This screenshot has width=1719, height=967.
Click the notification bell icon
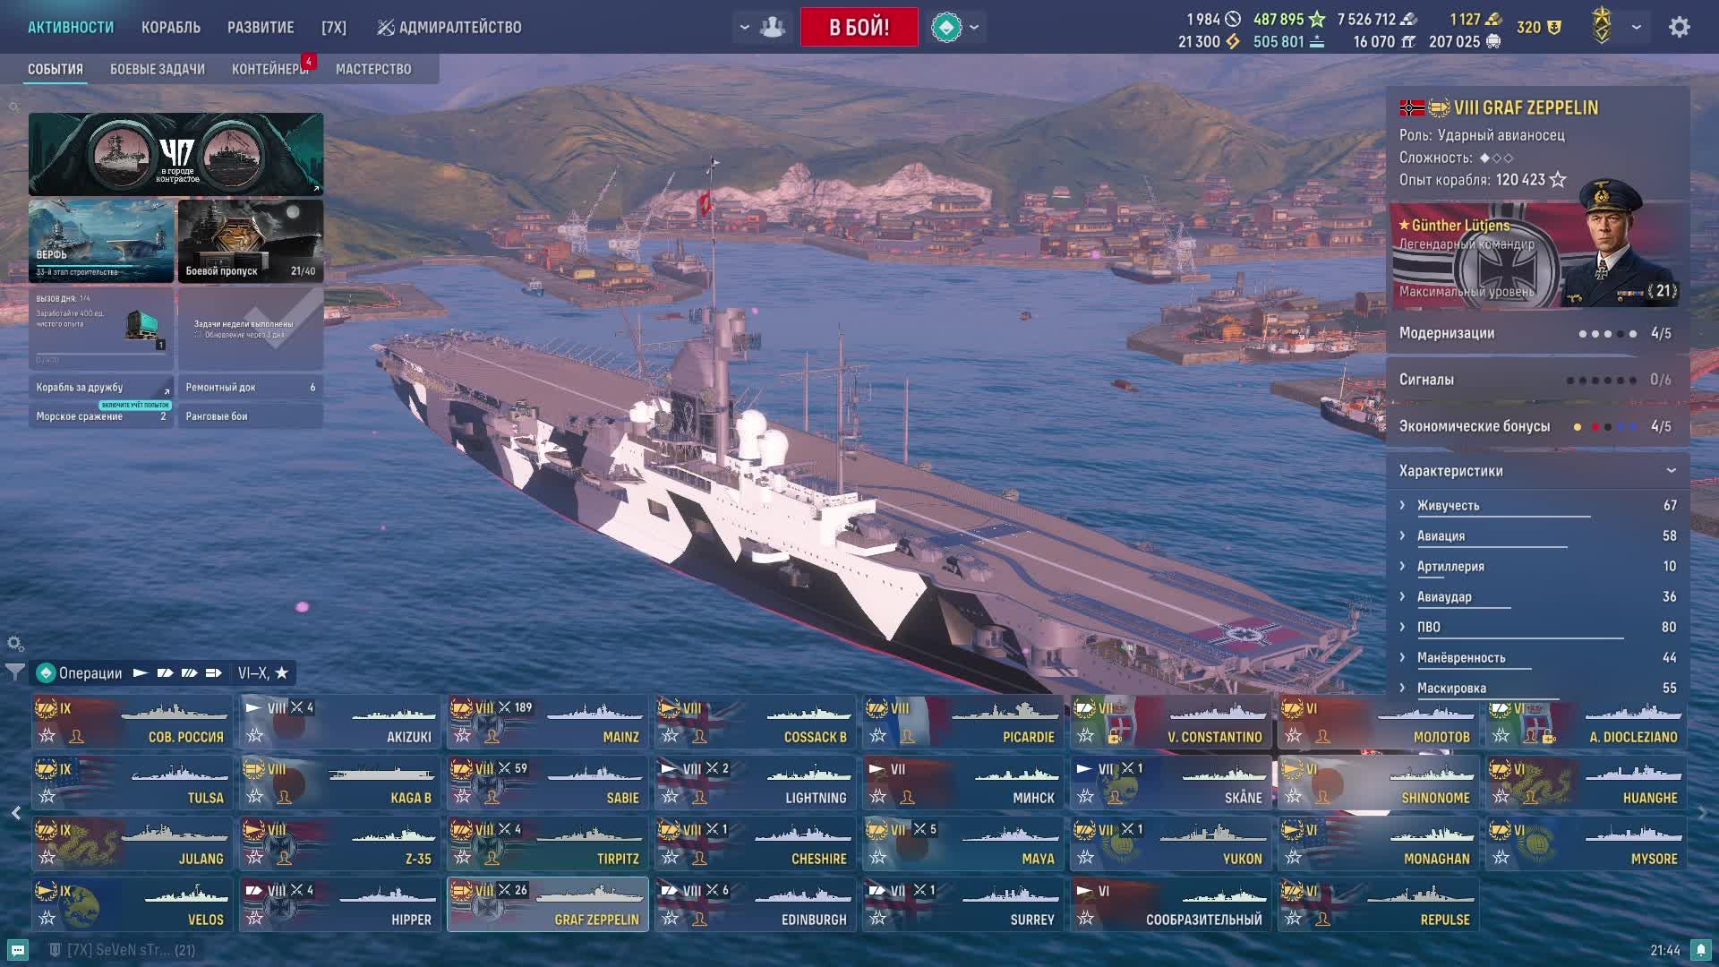tap(1701, 950)
